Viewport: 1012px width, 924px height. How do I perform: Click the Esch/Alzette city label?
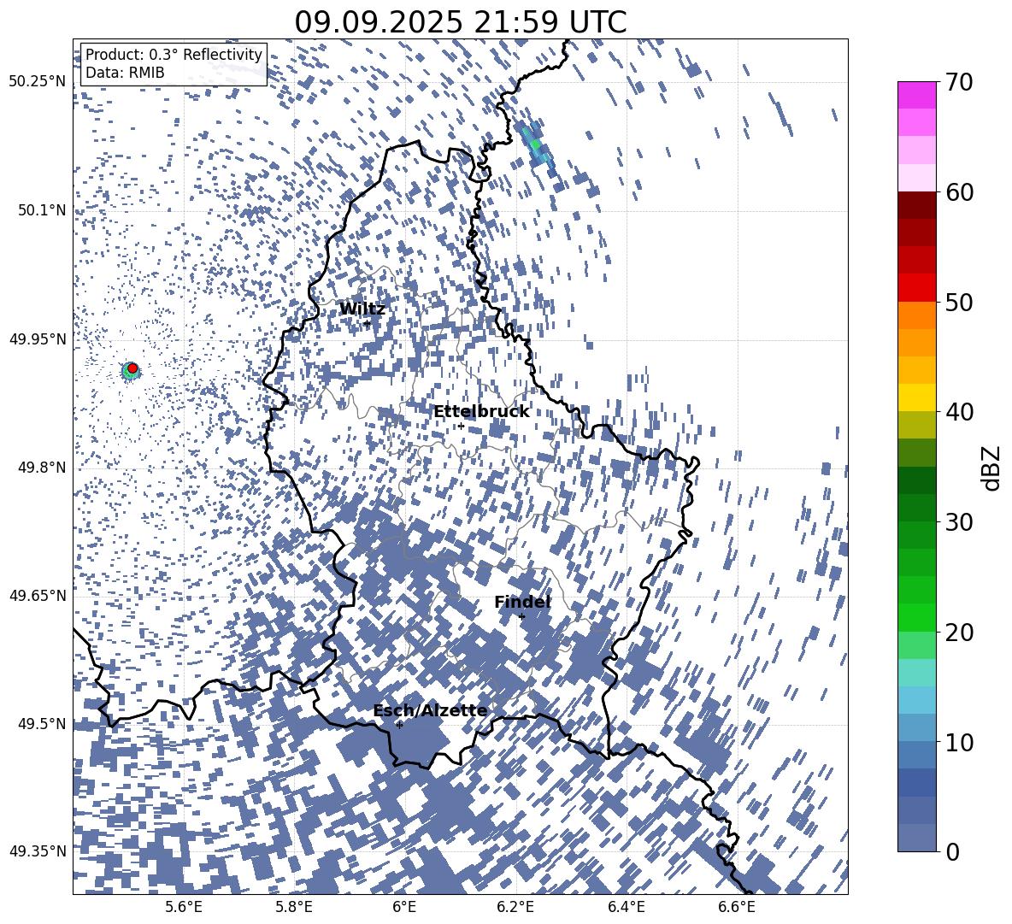point(430,710)
